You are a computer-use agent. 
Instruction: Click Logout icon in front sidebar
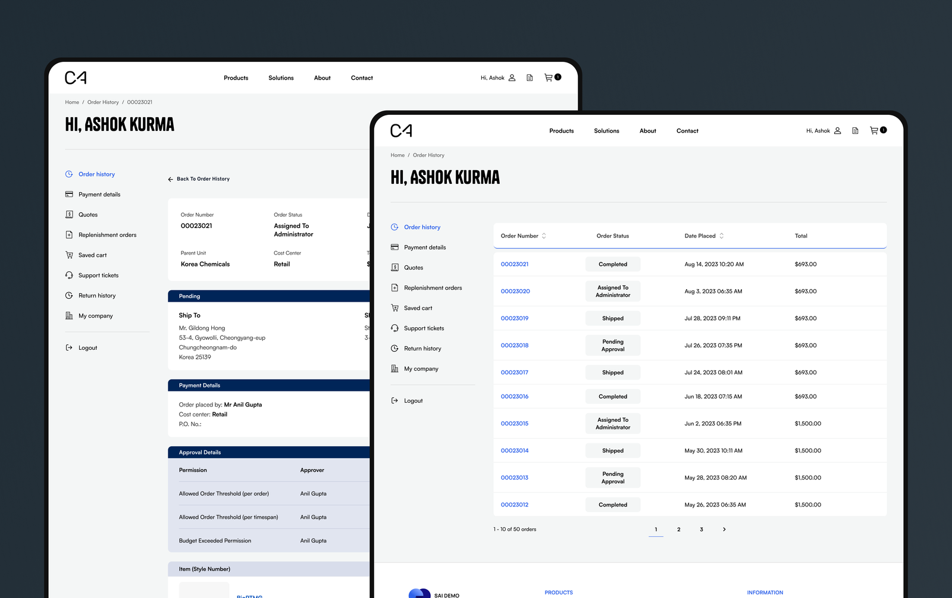pyautogui.click(x=394, y=401)
